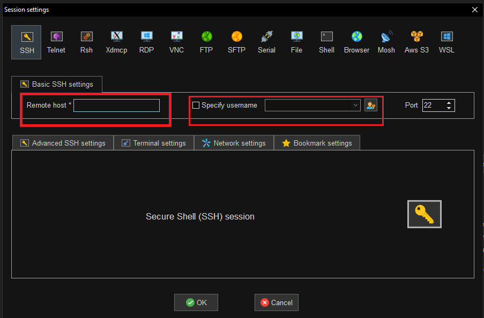Show the Network settings tab
Image resolution: width=484 pixels, height=318 pixels.
(x=234, y=142)
